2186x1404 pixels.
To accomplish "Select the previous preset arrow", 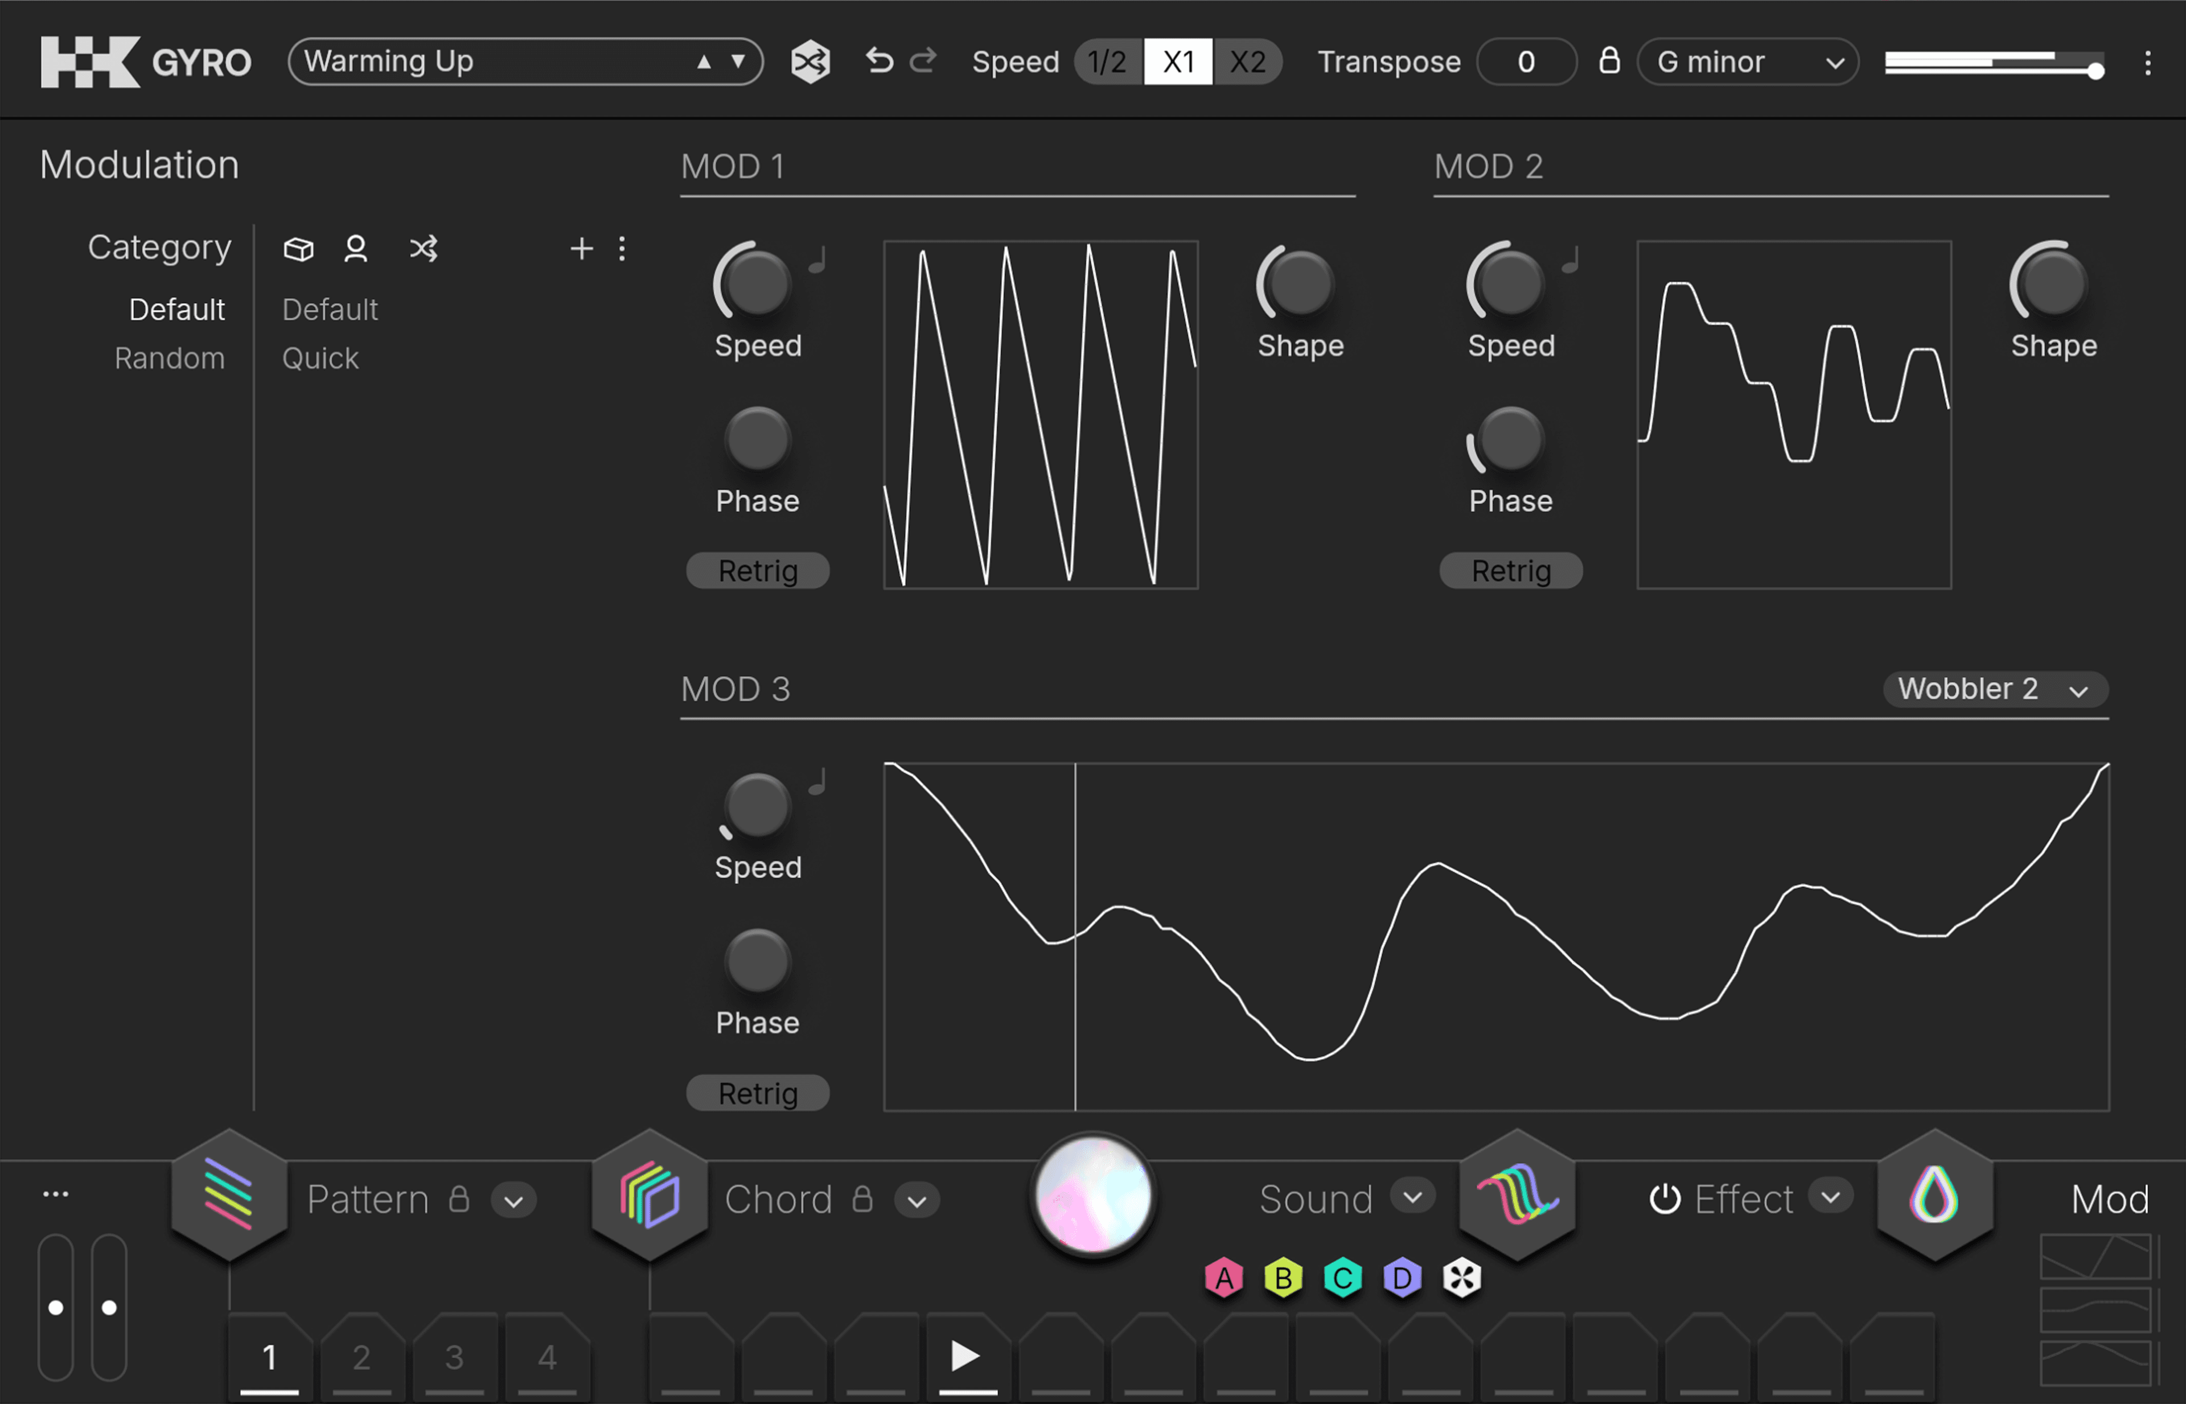I will tap(703, 62).
